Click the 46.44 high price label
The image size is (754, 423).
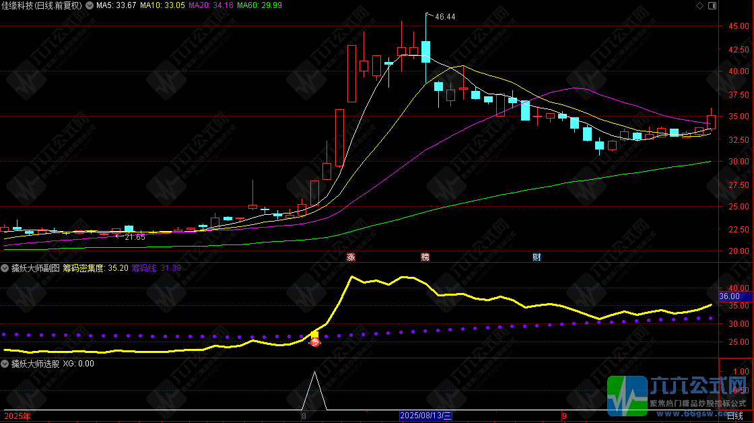(445, 17)
